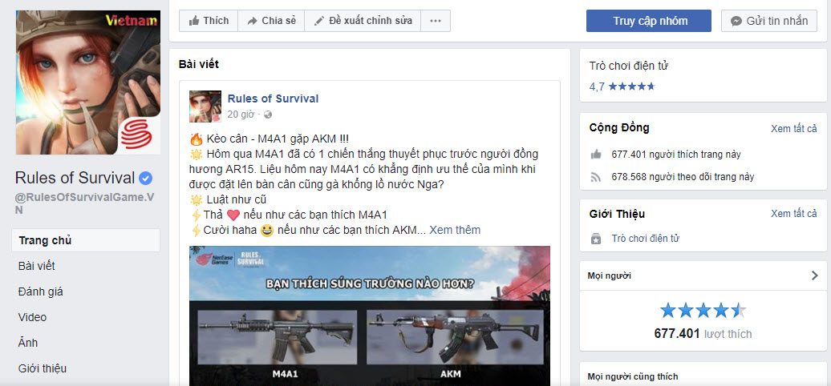The image size is (831, 386).
Task: Expand post with Xem thêm
Action: (x=455, y=230)
